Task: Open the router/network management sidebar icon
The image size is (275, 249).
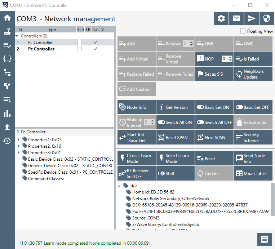Action: click(x=7, y=31)
